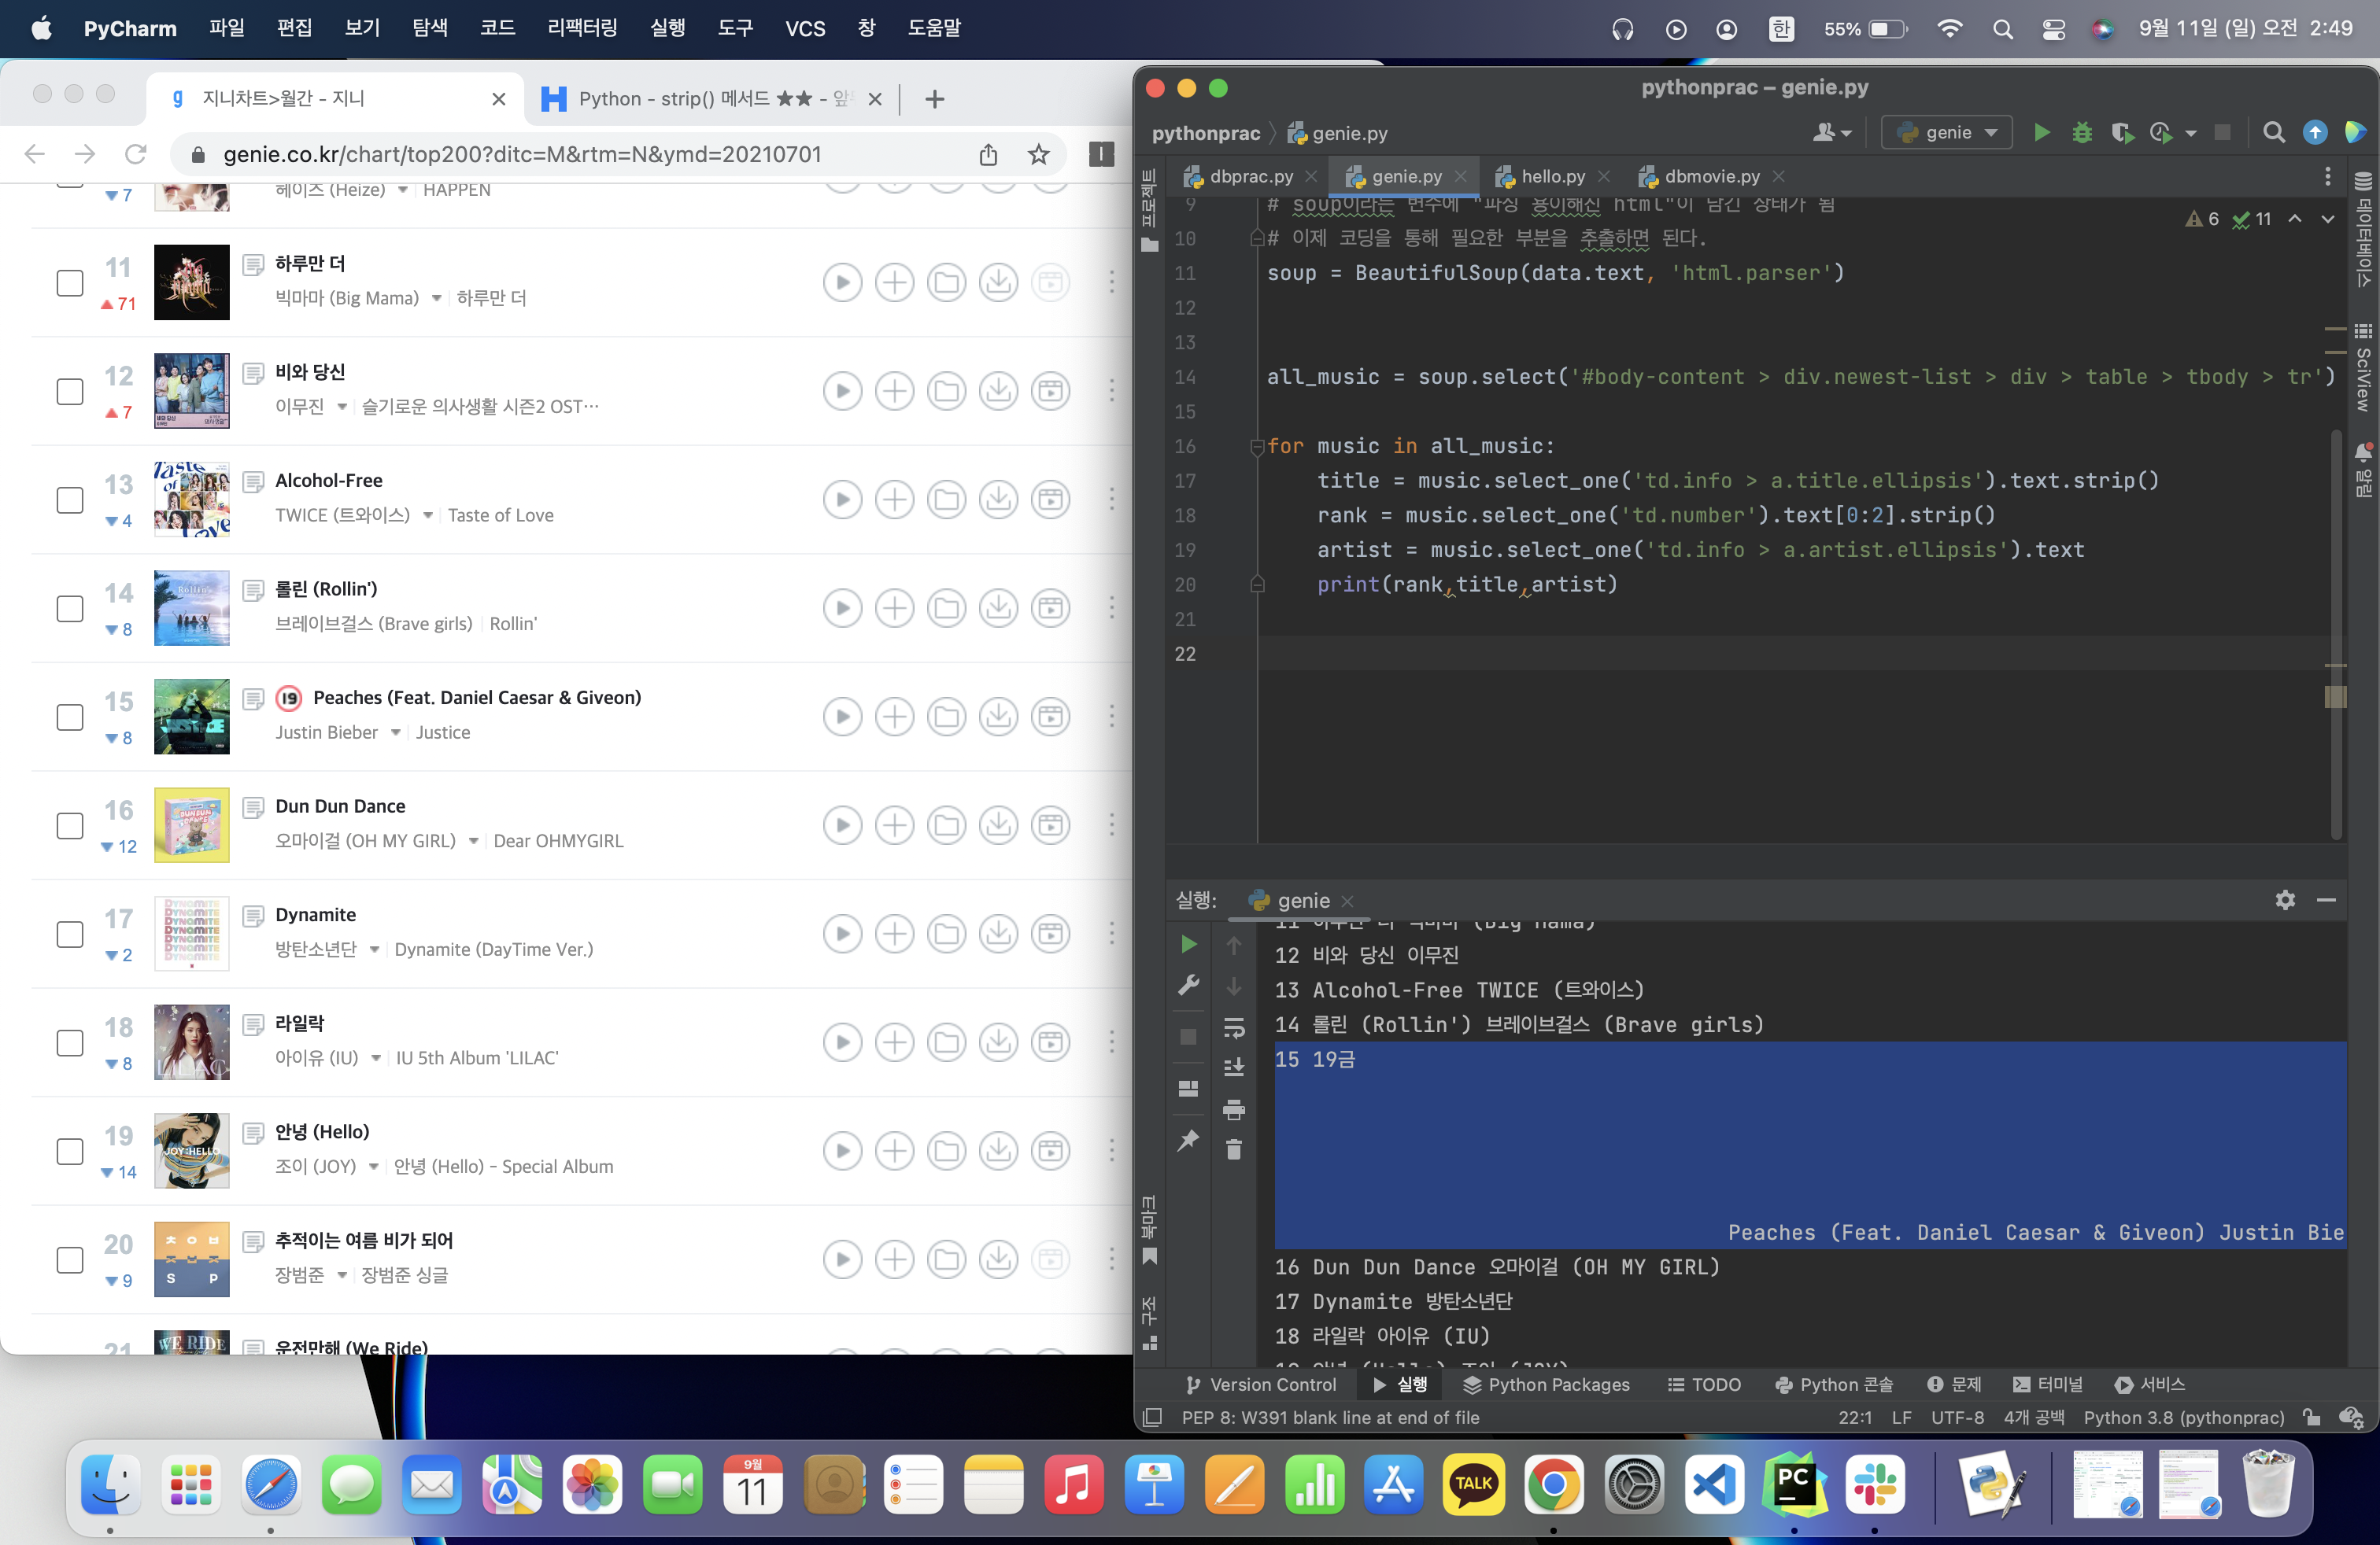Bookmark the Genie page with star icon
Screen dimensions: 2380x1545
point(1039,155)
